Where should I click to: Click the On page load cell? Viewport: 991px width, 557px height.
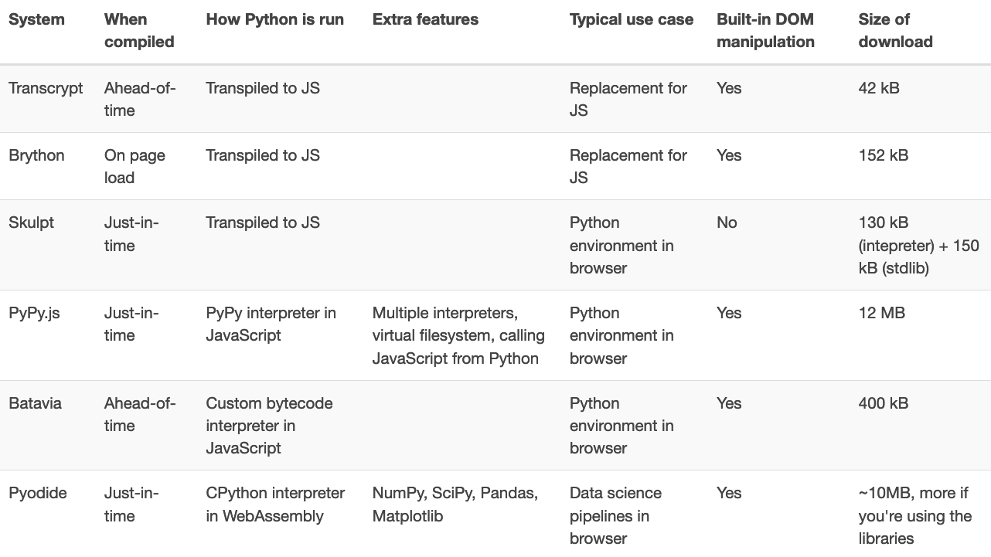click(135, 166)
